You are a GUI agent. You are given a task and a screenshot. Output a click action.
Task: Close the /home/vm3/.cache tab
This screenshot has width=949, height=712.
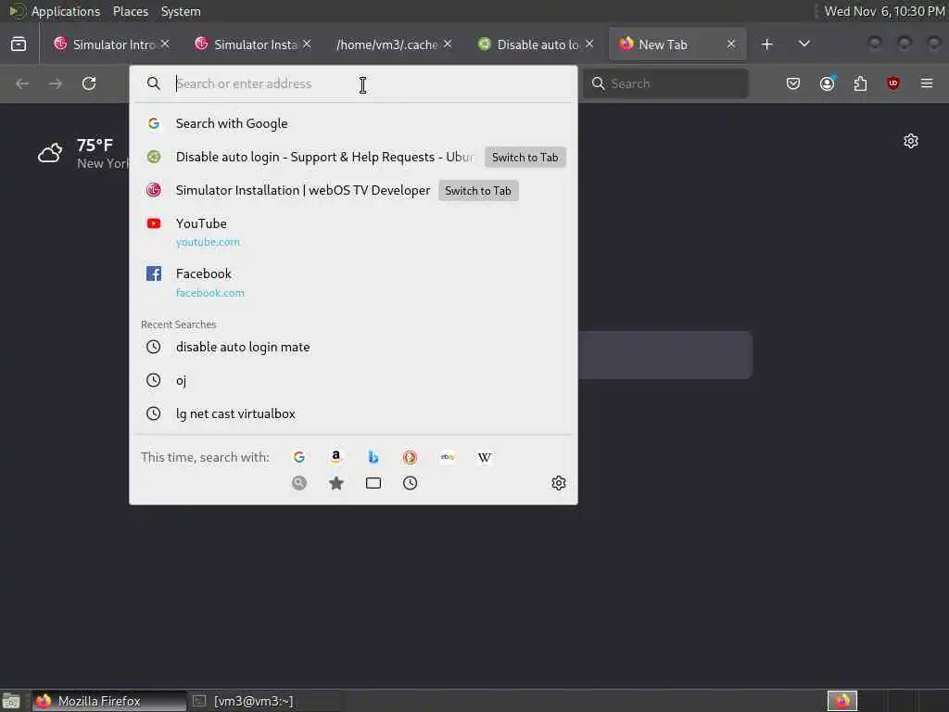[448, 44]
